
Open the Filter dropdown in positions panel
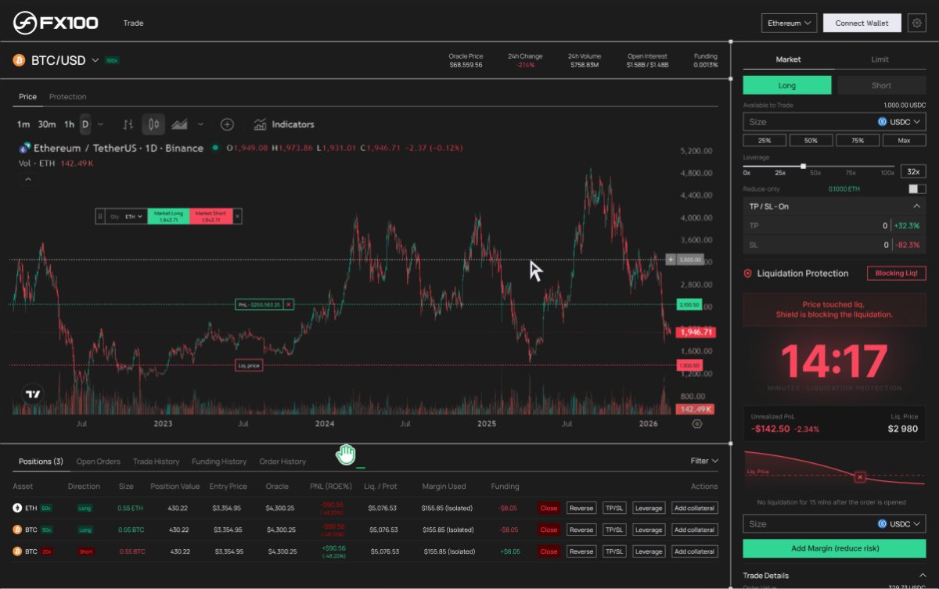(x=704, y=461)
